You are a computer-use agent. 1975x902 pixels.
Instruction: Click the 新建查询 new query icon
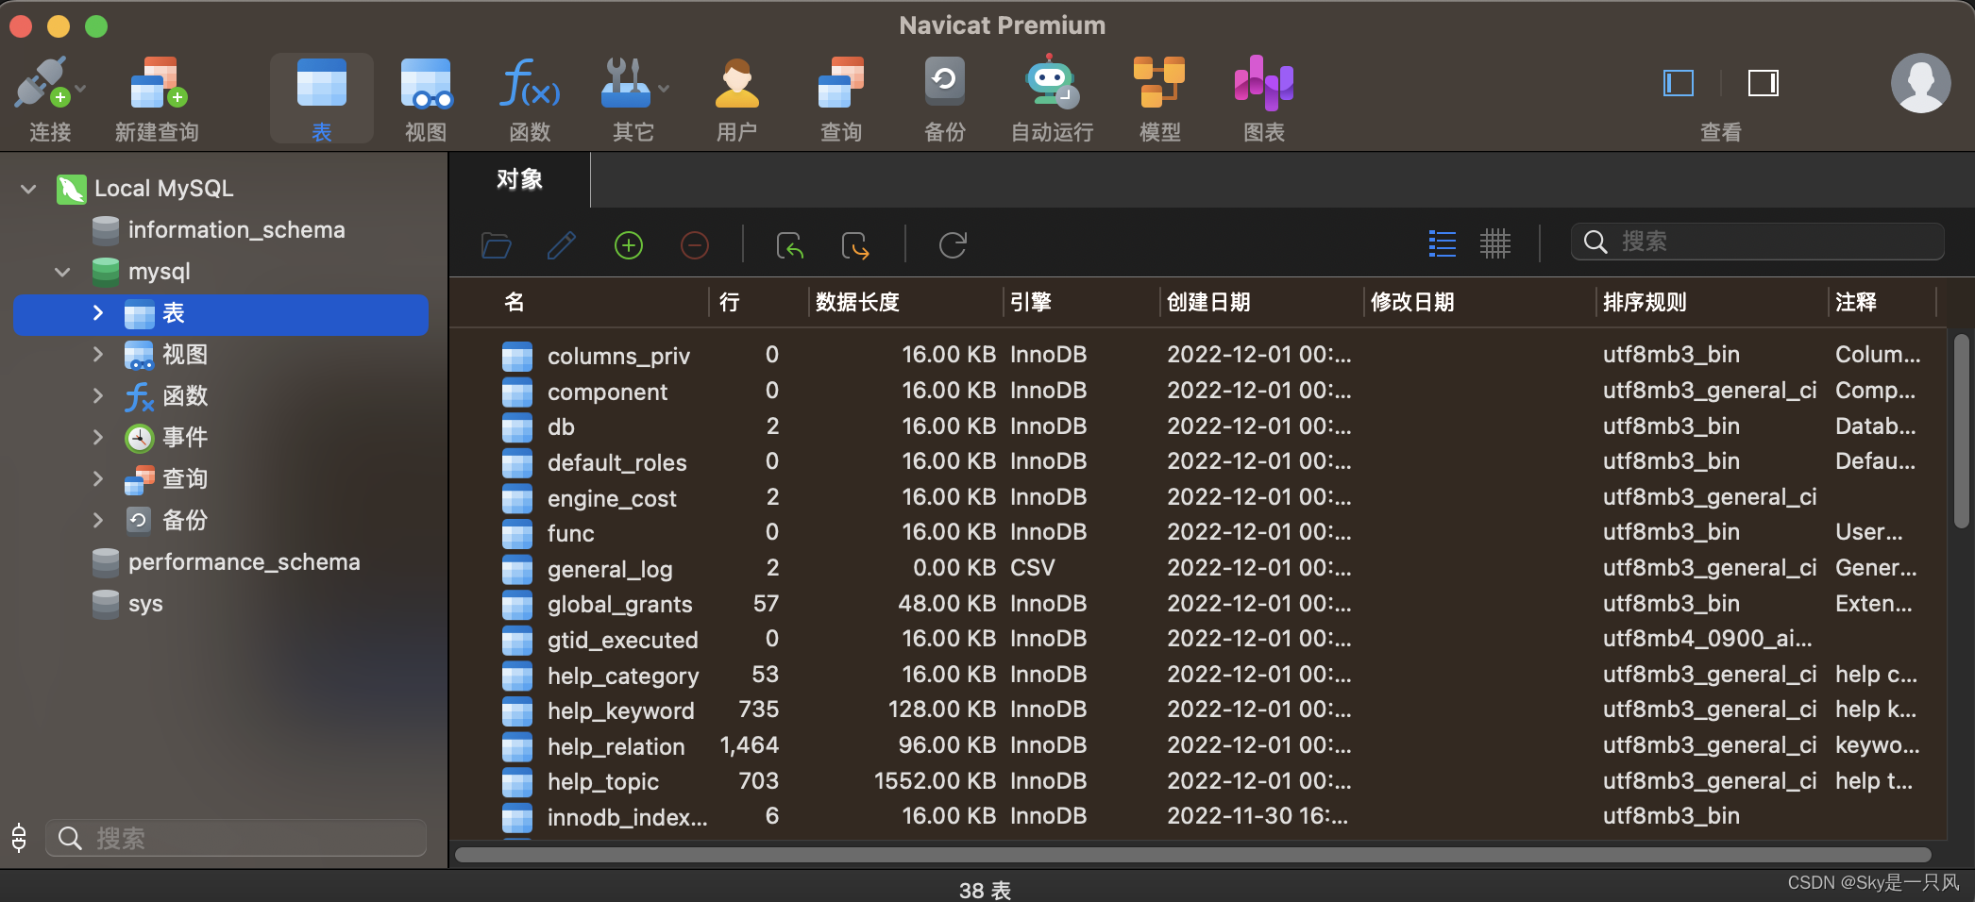click(x=158, y=83)
